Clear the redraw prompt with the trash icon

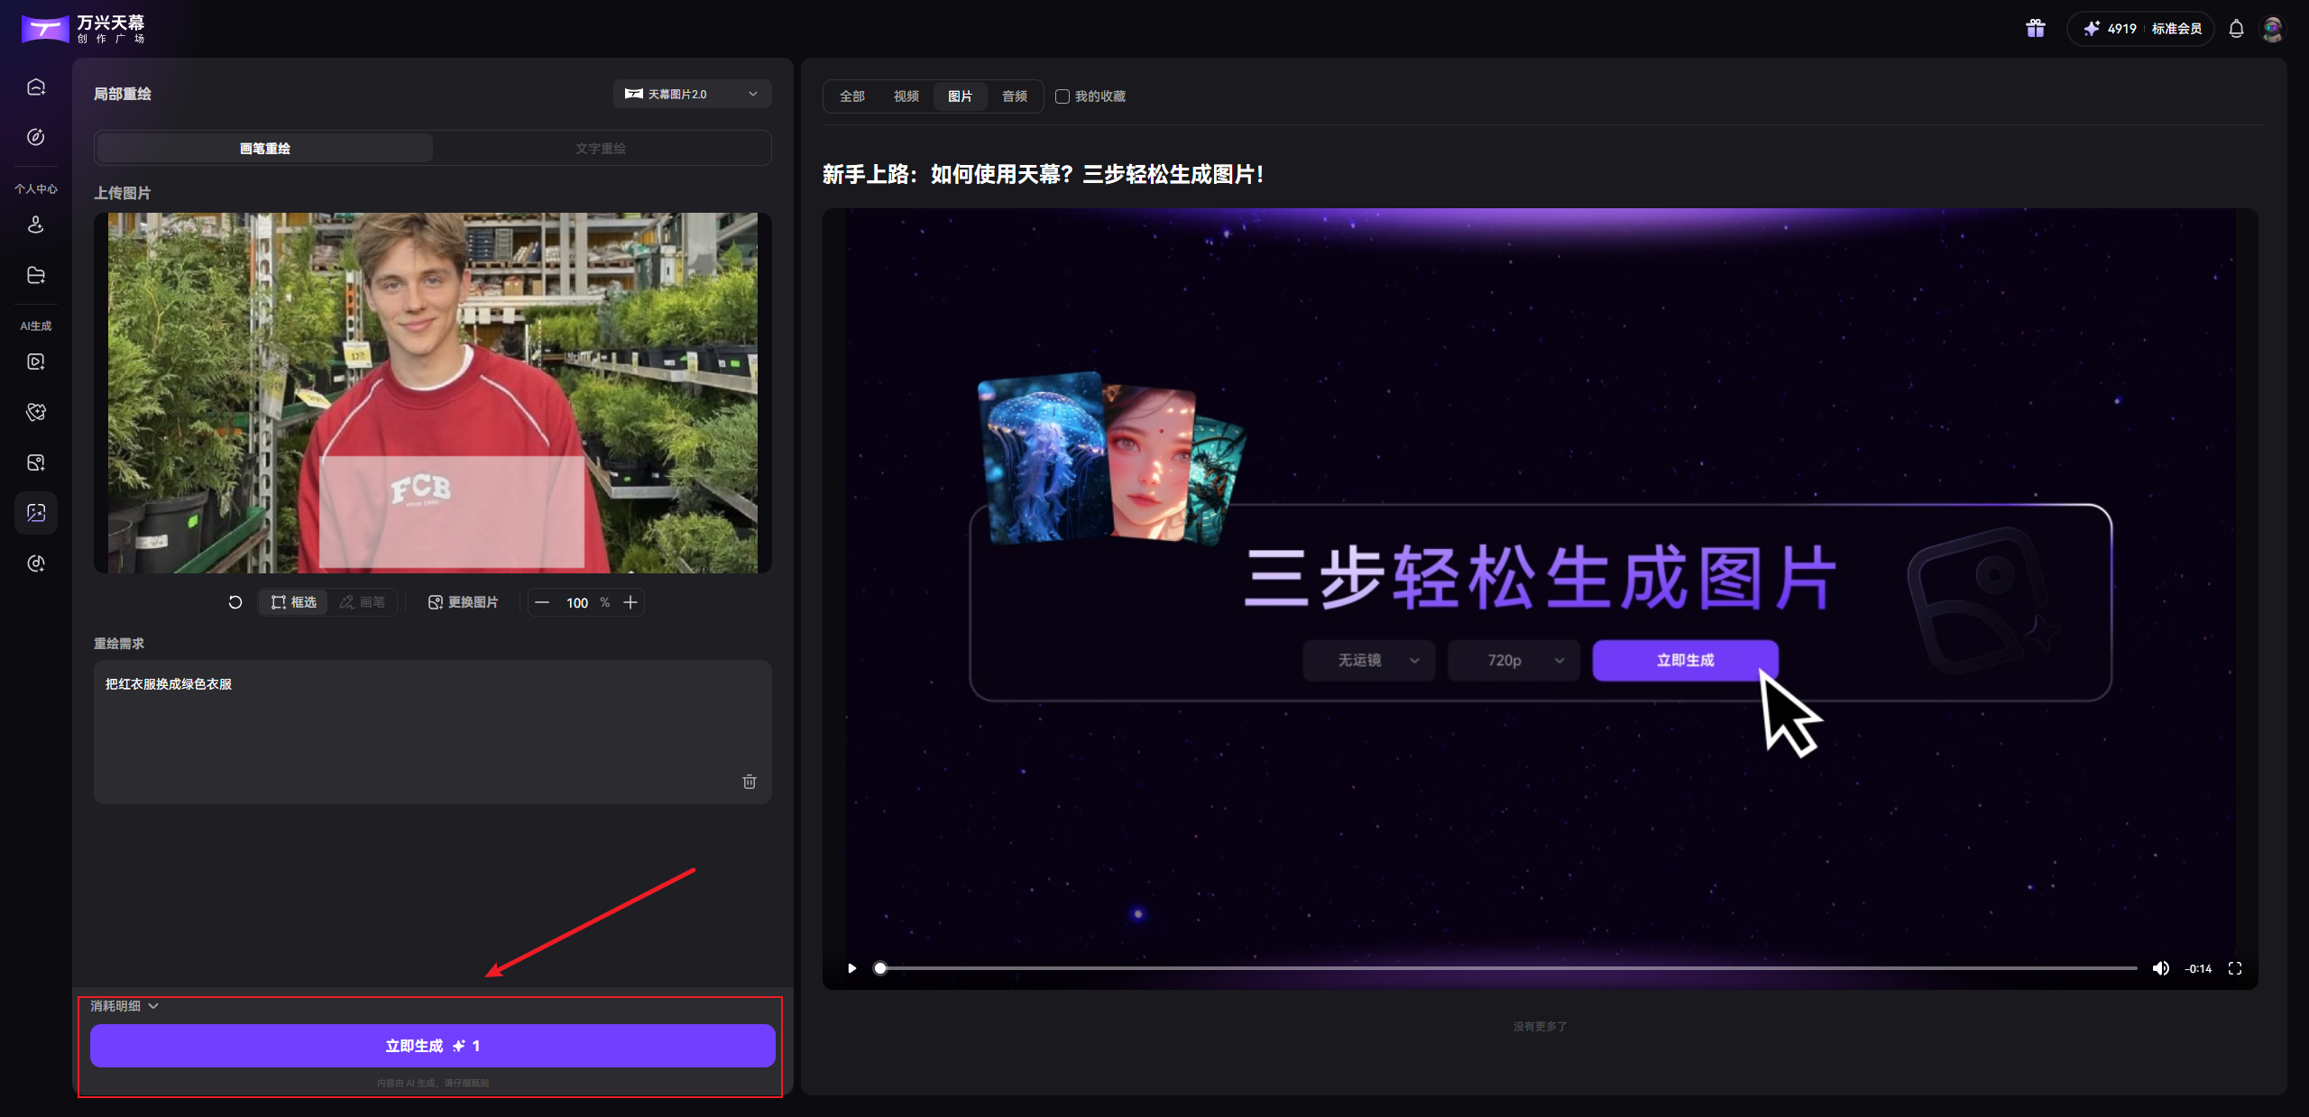(x=749, y=782)
